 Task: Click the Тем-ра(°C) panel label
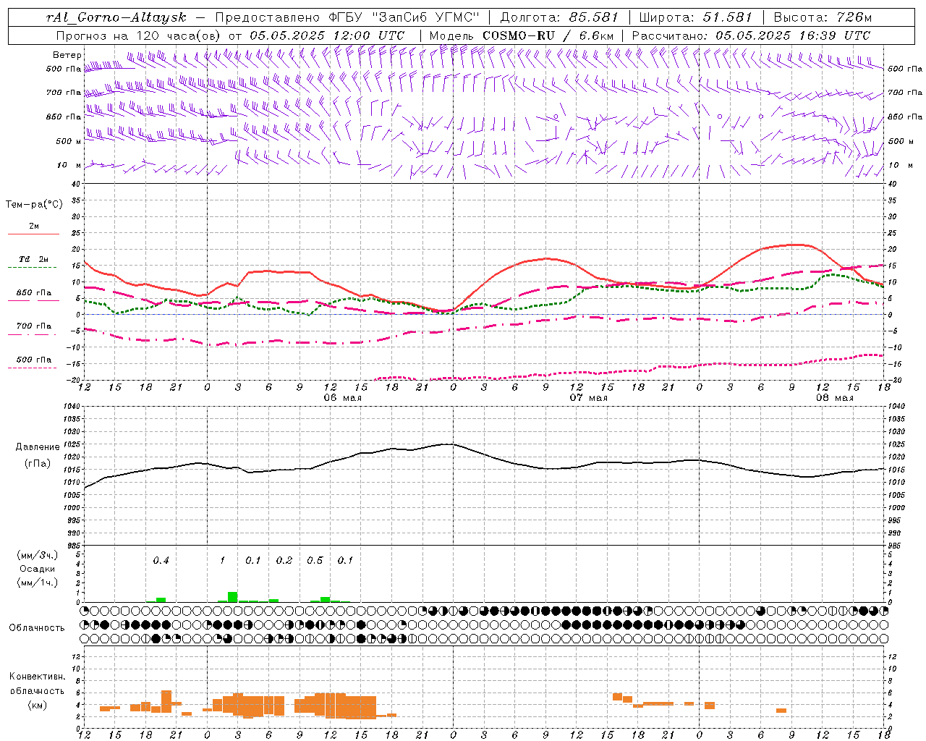coord(34,204)
